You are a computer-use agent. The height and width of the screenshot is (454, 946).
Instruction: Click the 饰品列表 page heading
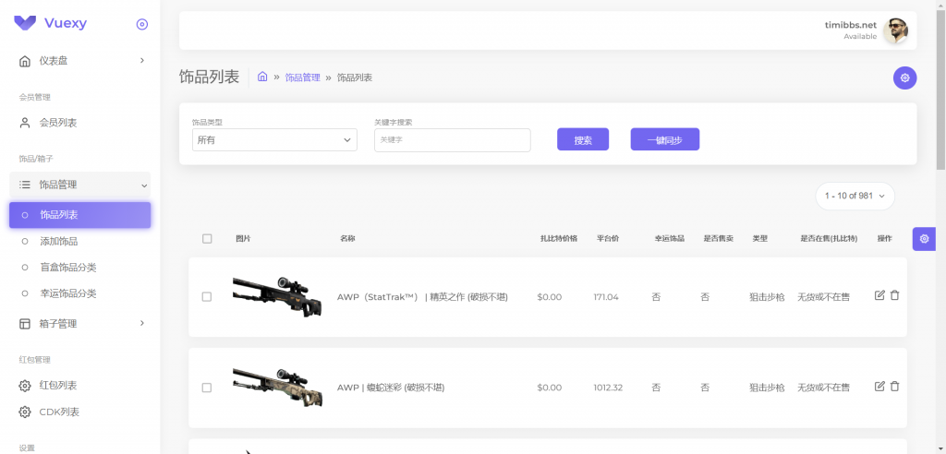(x=210, y=78)
